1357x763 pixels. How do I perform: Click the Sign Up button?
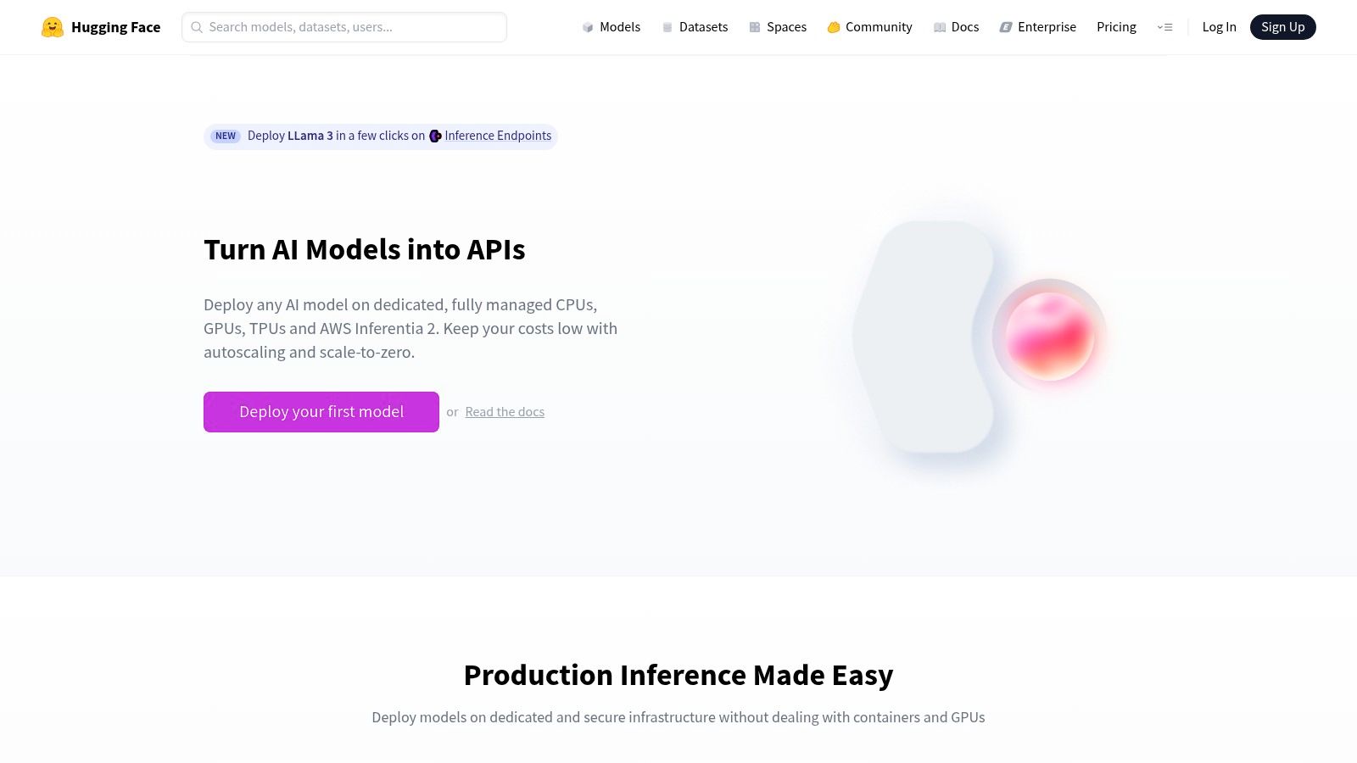click(1283, 27)
